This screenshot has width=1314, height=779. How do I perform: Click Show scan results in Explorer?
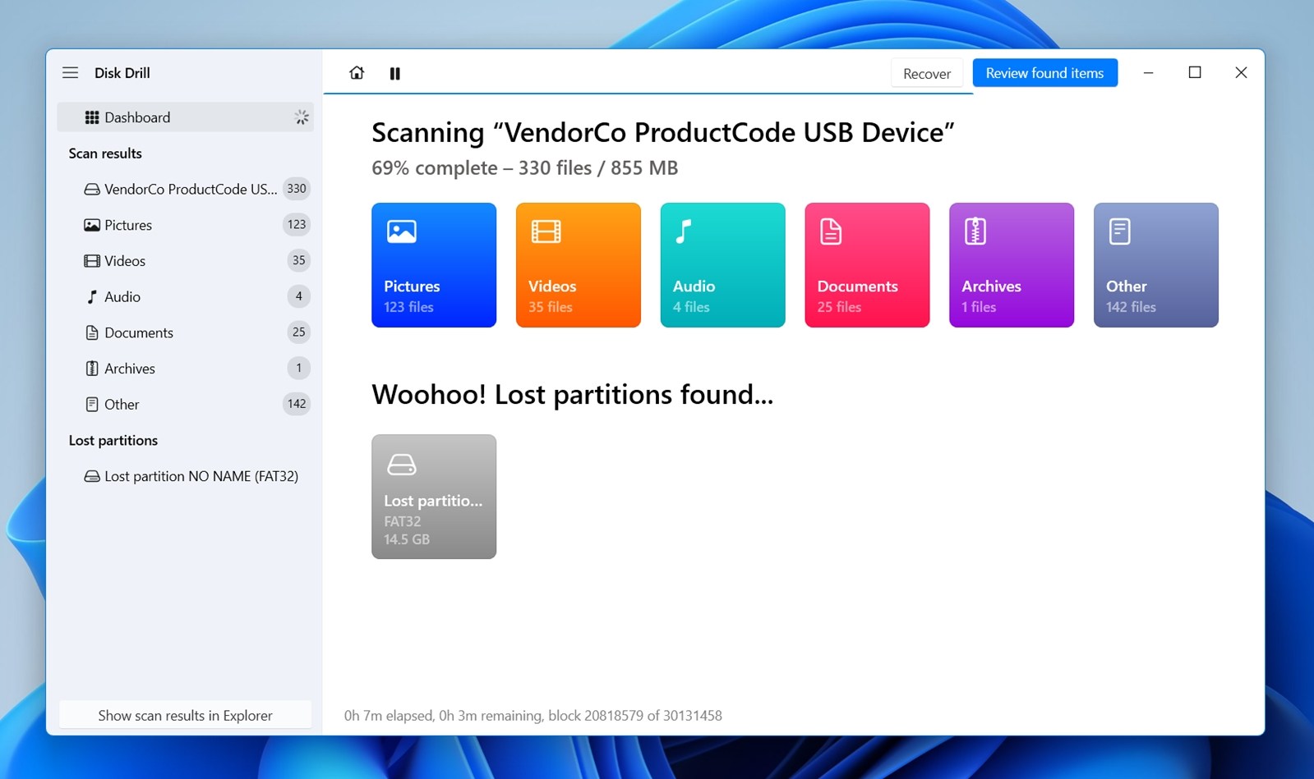185,715
